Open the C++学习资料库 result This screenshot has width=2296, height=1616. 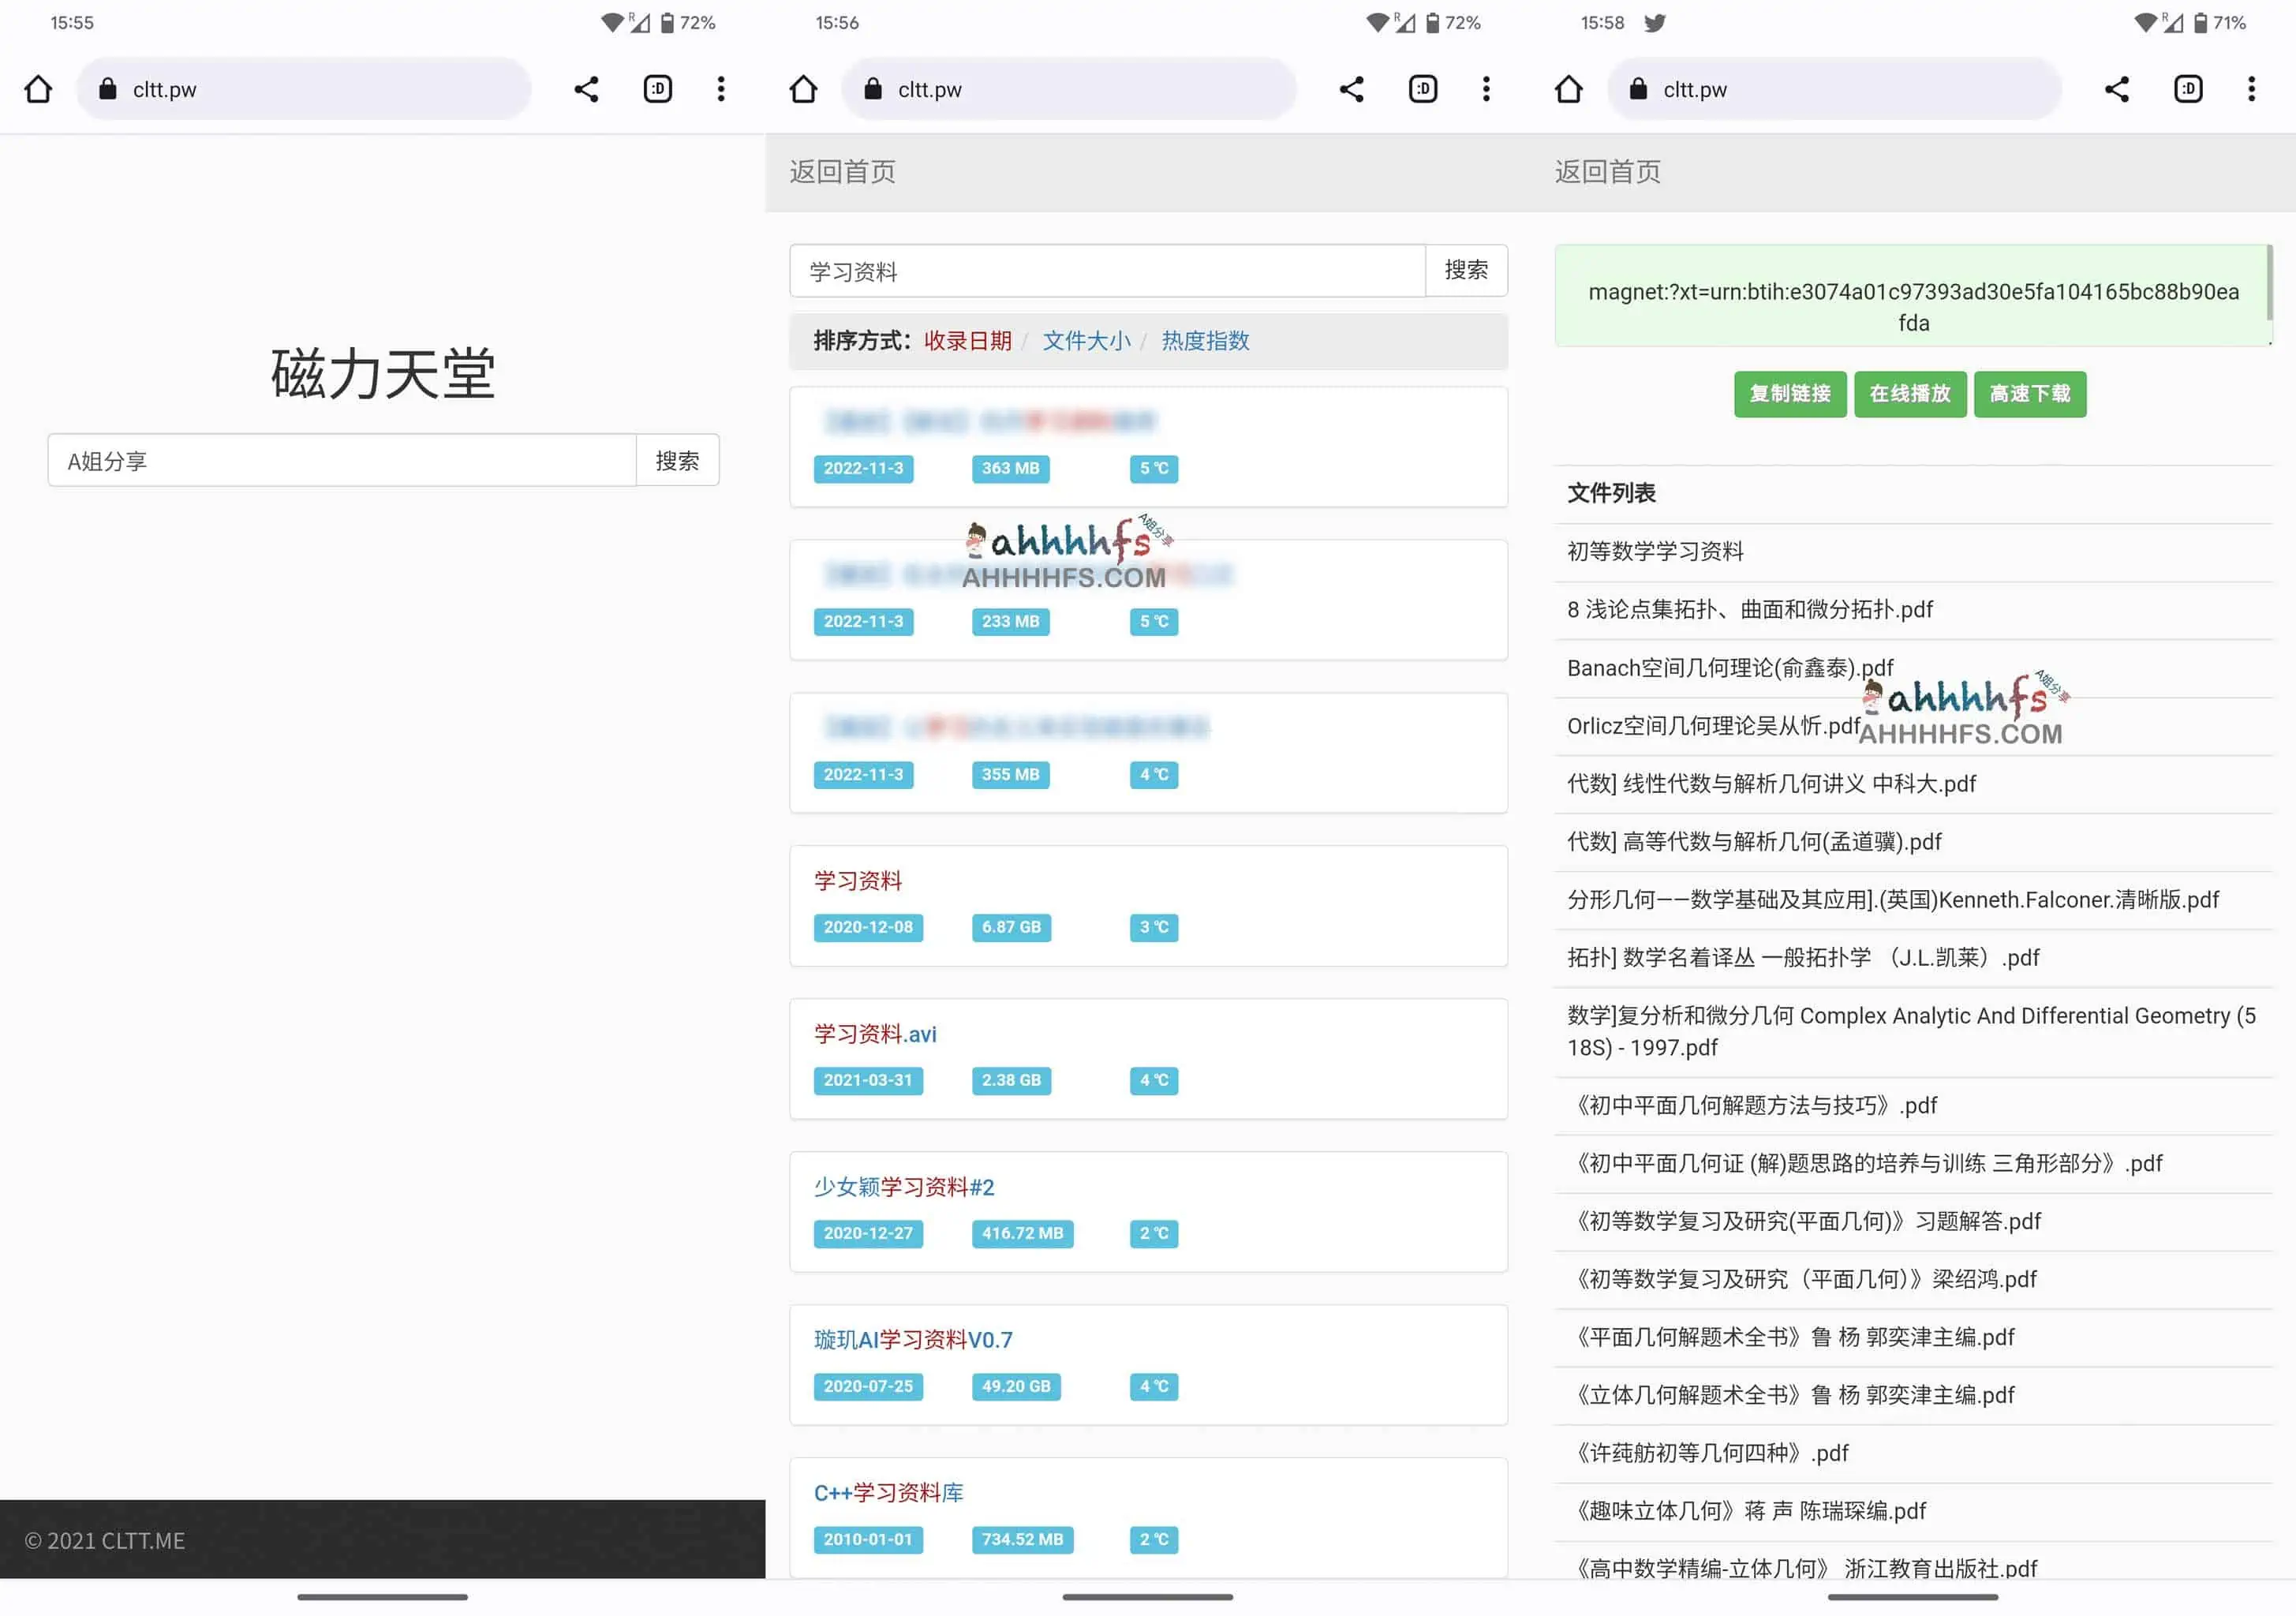click(888, 1492)
